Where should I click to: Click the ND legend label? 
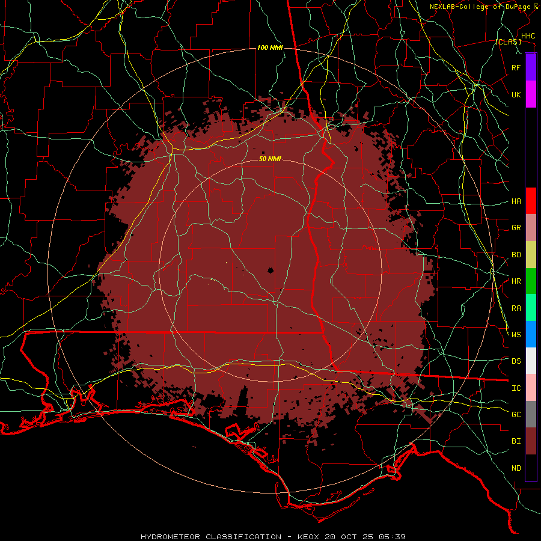pyautogui.click(x=516, y=468)
